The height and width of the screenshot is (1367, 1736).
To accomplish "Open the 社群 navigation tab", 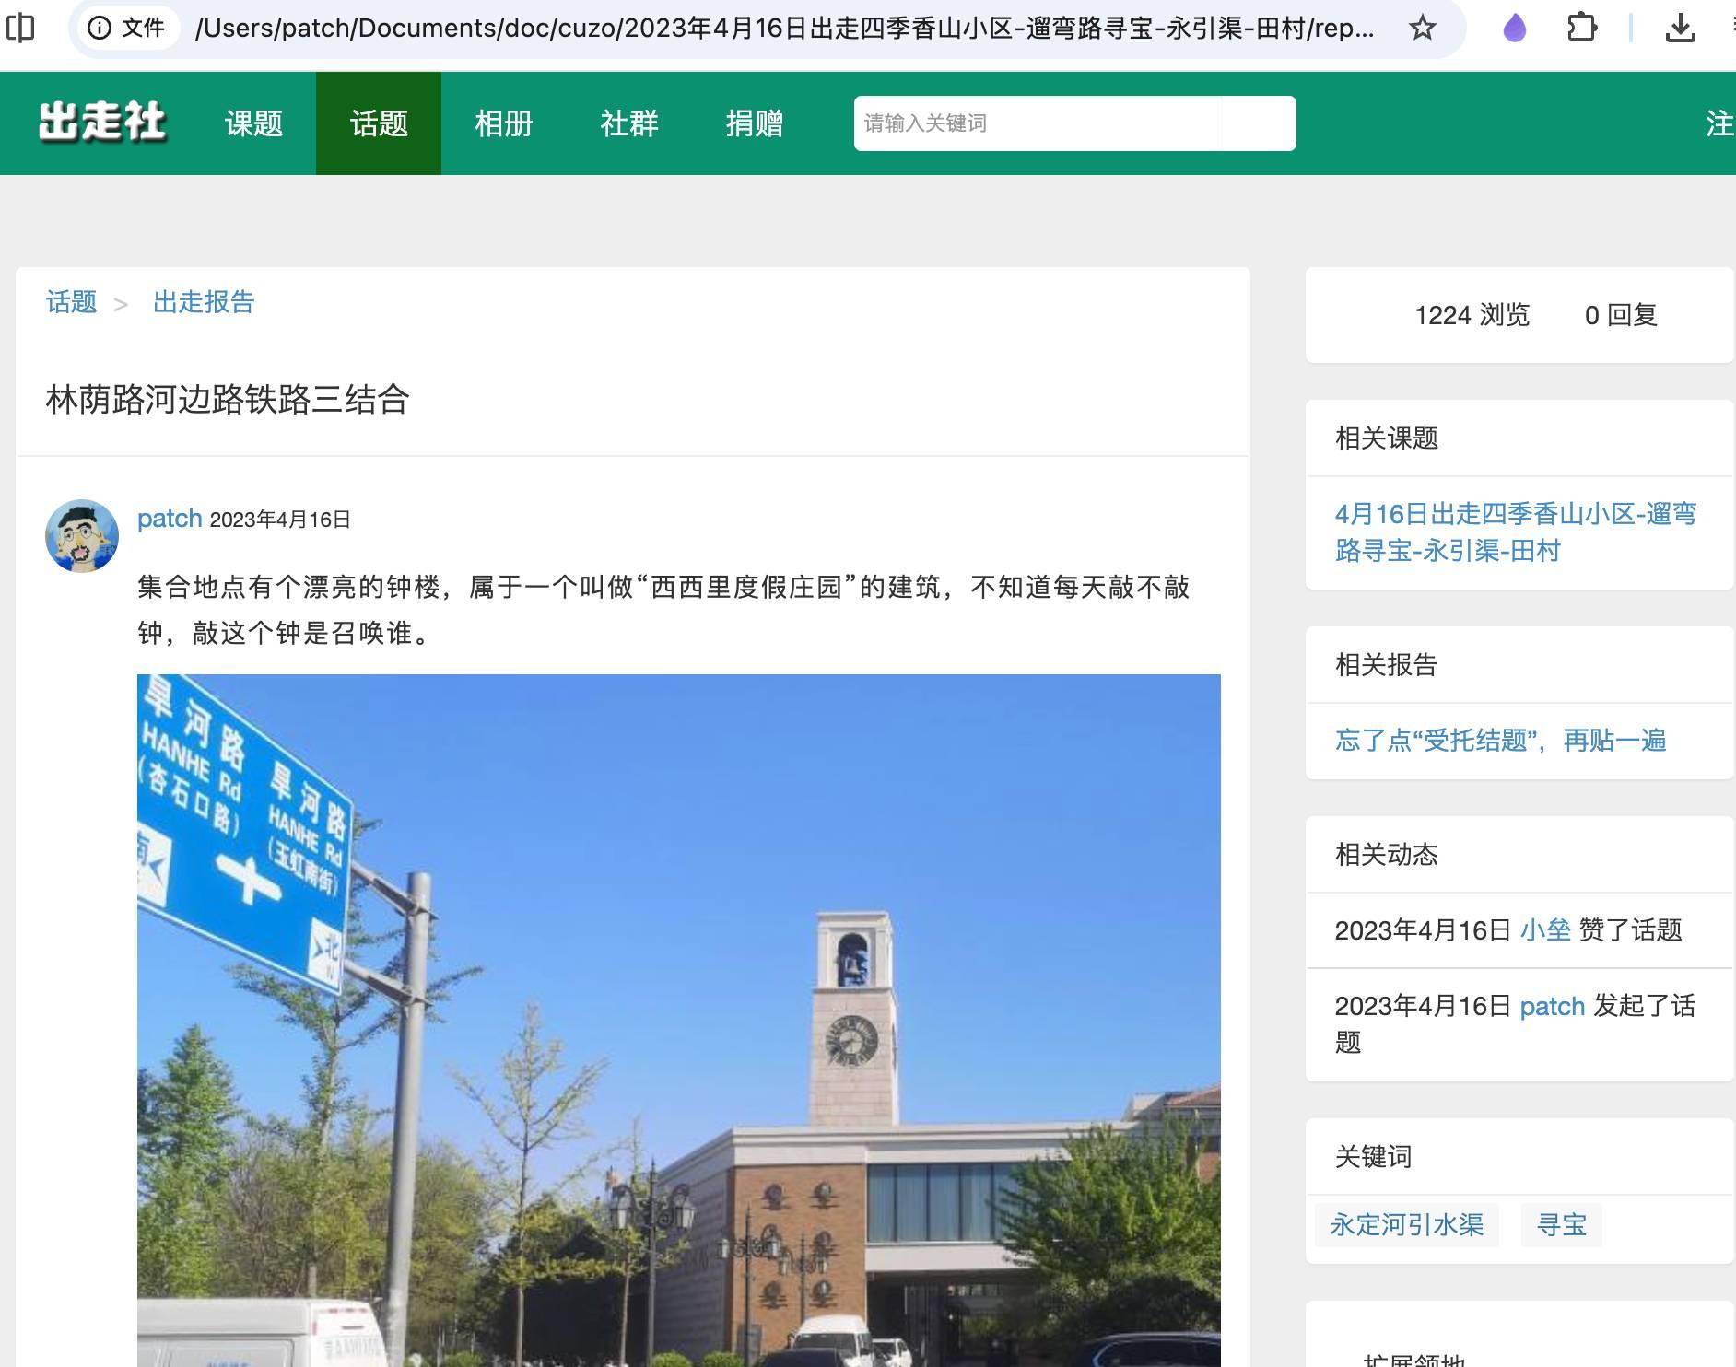I will point(629,123).
